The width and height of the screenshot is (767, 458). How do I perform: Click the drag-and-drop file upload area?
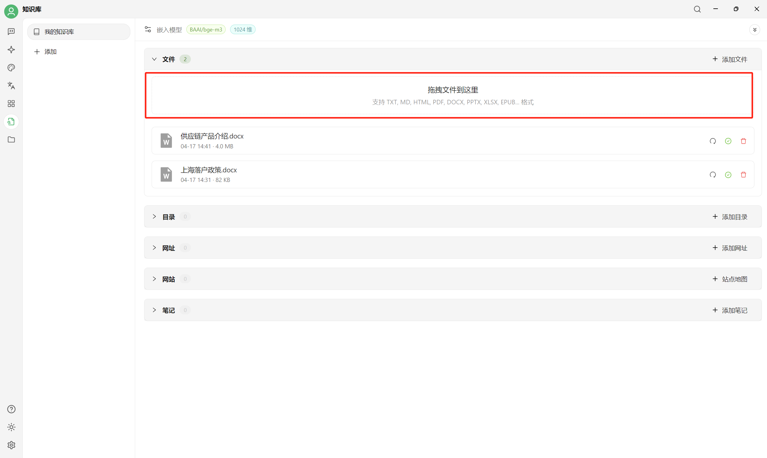452,95
